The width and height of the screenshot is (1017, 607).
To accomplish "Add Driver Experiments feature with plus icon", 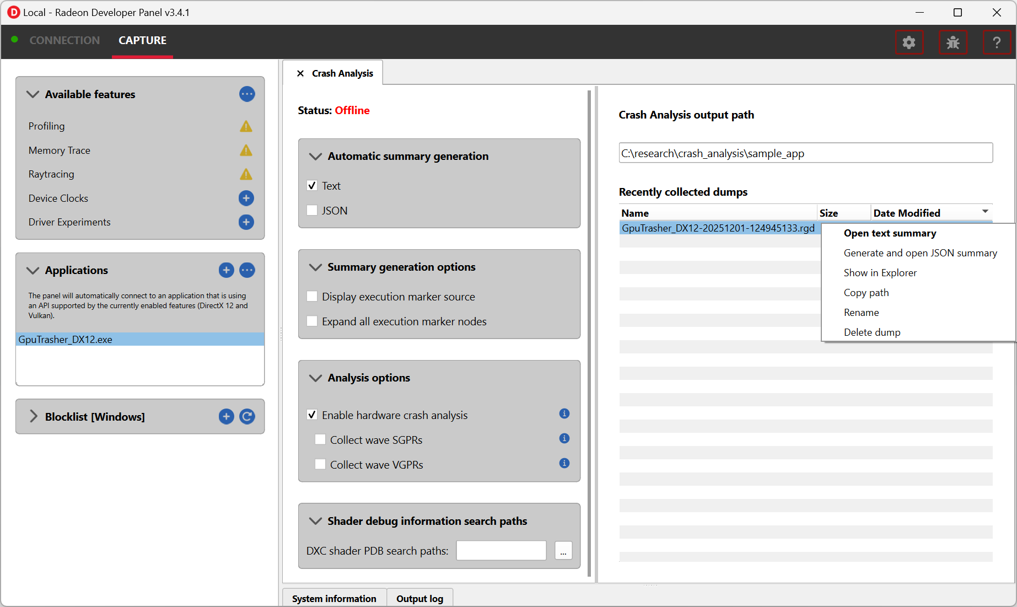I will point(246,222).
